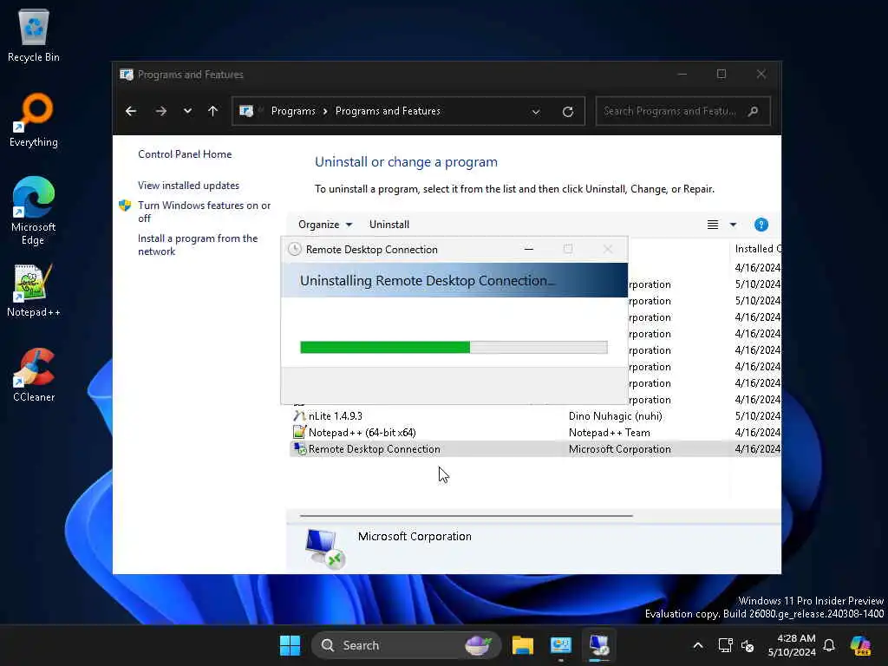Screen dimensions: 888x666
Task: Click the search magnifier icon
Action: (x=753, y=111)
